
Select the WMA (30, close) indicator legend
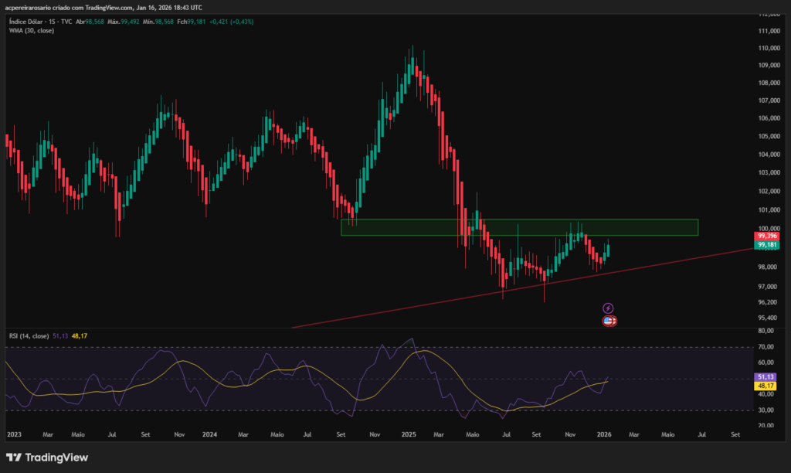31,30
